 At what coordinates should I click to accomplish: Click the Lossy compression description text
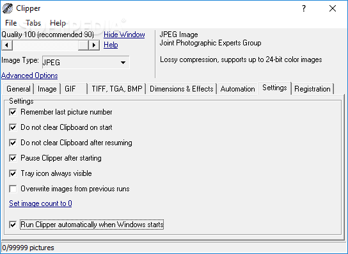point(241,60)
